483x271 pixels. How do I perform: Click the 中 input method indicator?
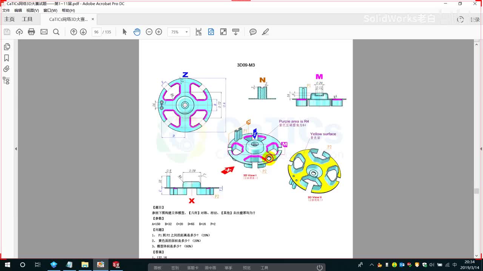tap(455, 265)
